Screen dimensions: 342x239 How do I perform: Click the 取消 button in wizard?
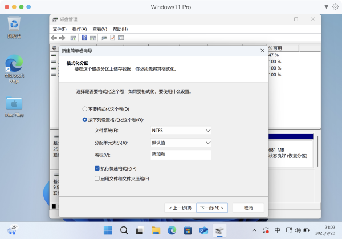click(x=249, y=208)
